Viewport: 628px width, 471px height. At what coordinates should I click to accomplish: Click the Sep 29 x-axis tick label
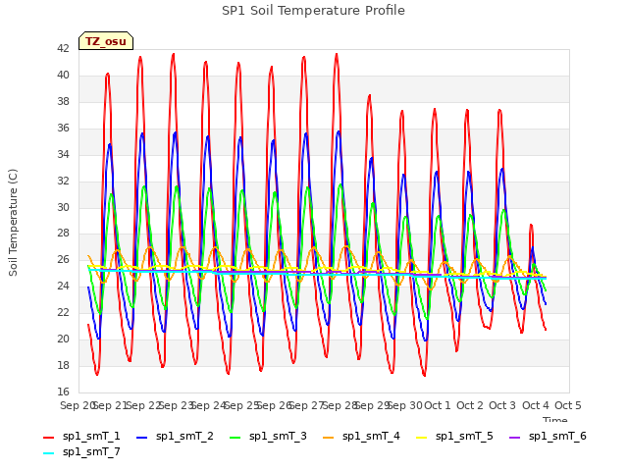click(372, 405)
